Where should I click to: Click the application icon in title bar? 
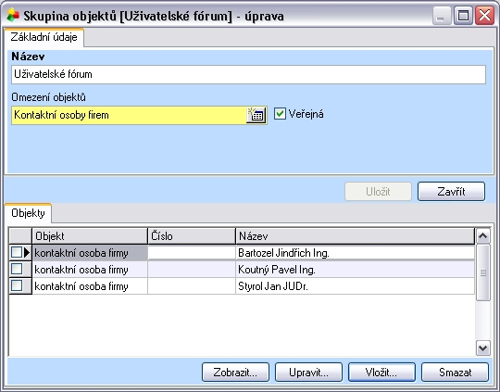[13, 15]
